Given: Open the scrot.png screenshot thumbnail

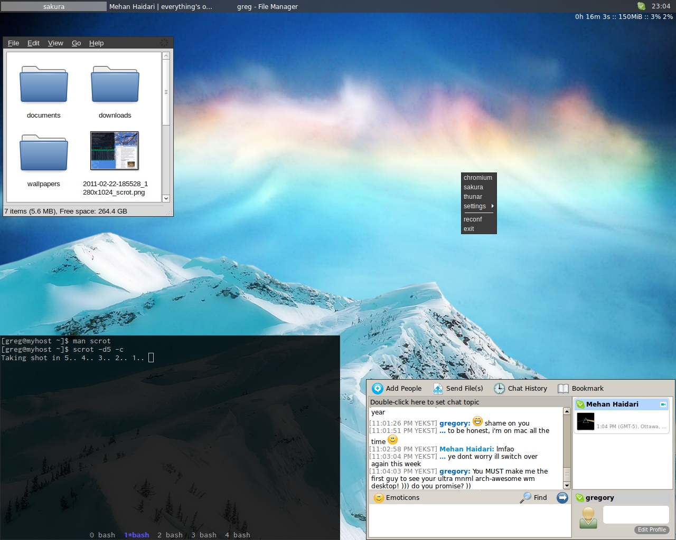Looking at the screenshot, I should tap(115, 151).
